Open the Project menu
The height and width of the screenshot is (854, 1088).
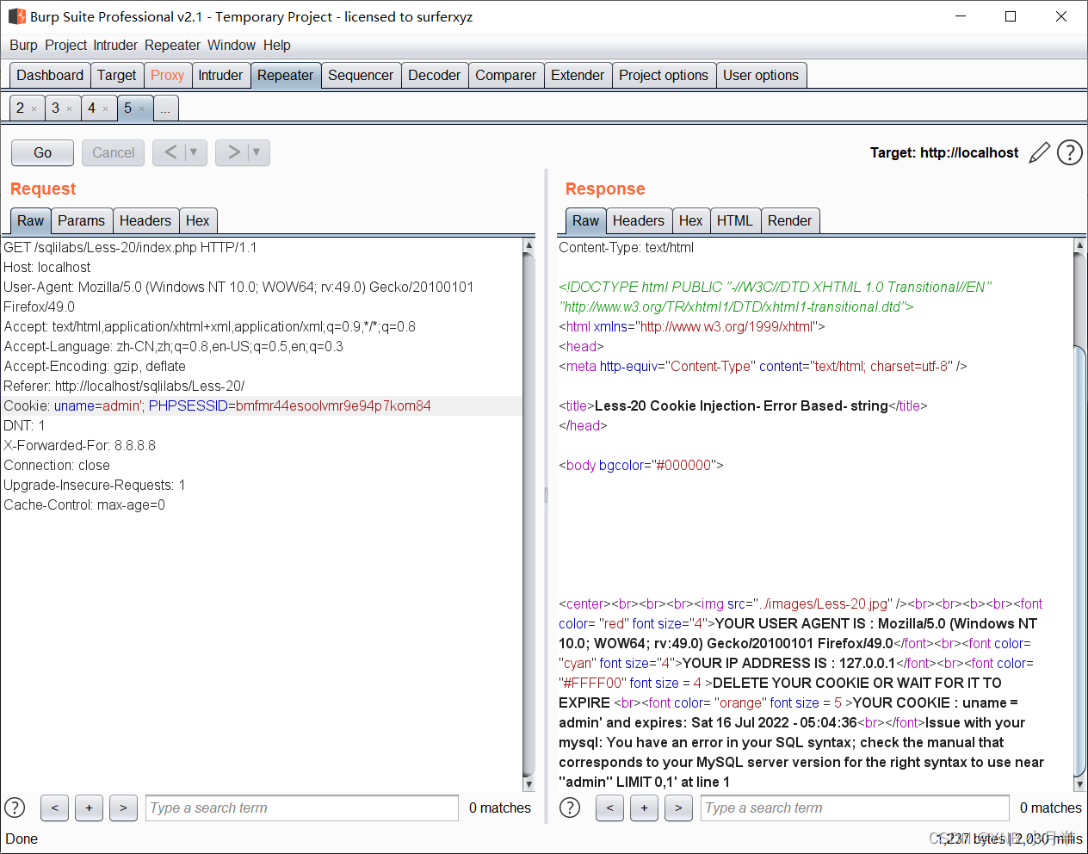pyautogui.click(x=66, y=45)
